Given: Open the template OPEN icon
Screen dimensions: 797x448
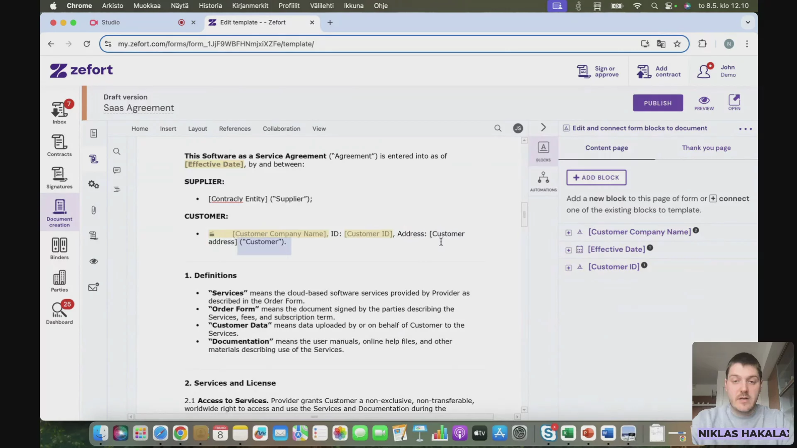Looking at the screenshot, I should 734,102.
